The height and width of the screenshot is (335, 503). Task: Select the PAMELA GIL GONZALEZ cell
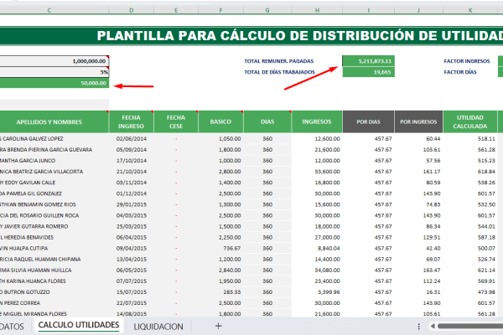(x=54, y=193)
